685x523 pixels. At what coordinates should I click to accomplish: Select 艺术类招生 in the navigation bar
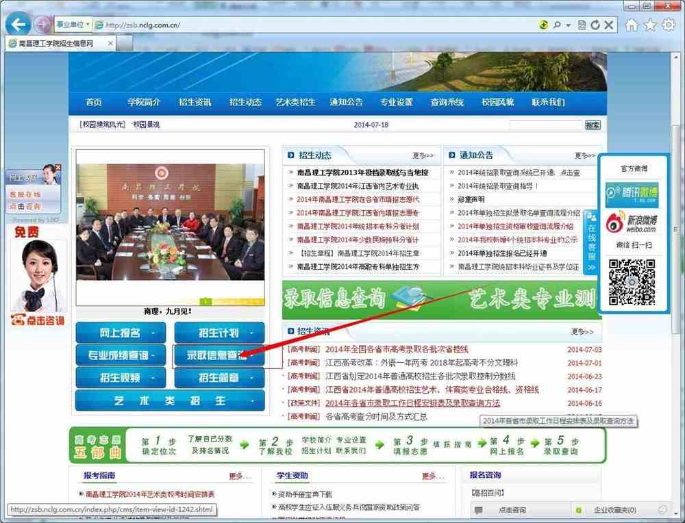point(295,102)
